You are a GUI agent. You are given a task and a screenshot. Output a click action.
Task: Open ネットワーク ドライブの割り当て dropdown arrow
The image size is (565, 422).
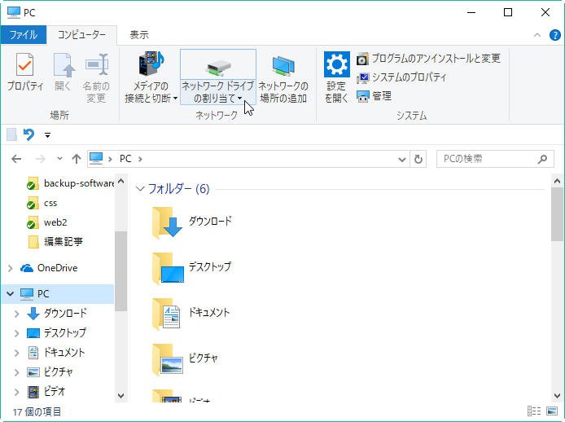(x=239, y=98)
